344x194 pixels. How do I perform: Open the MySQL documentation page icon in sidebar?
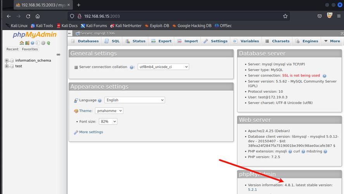(38, 43)
